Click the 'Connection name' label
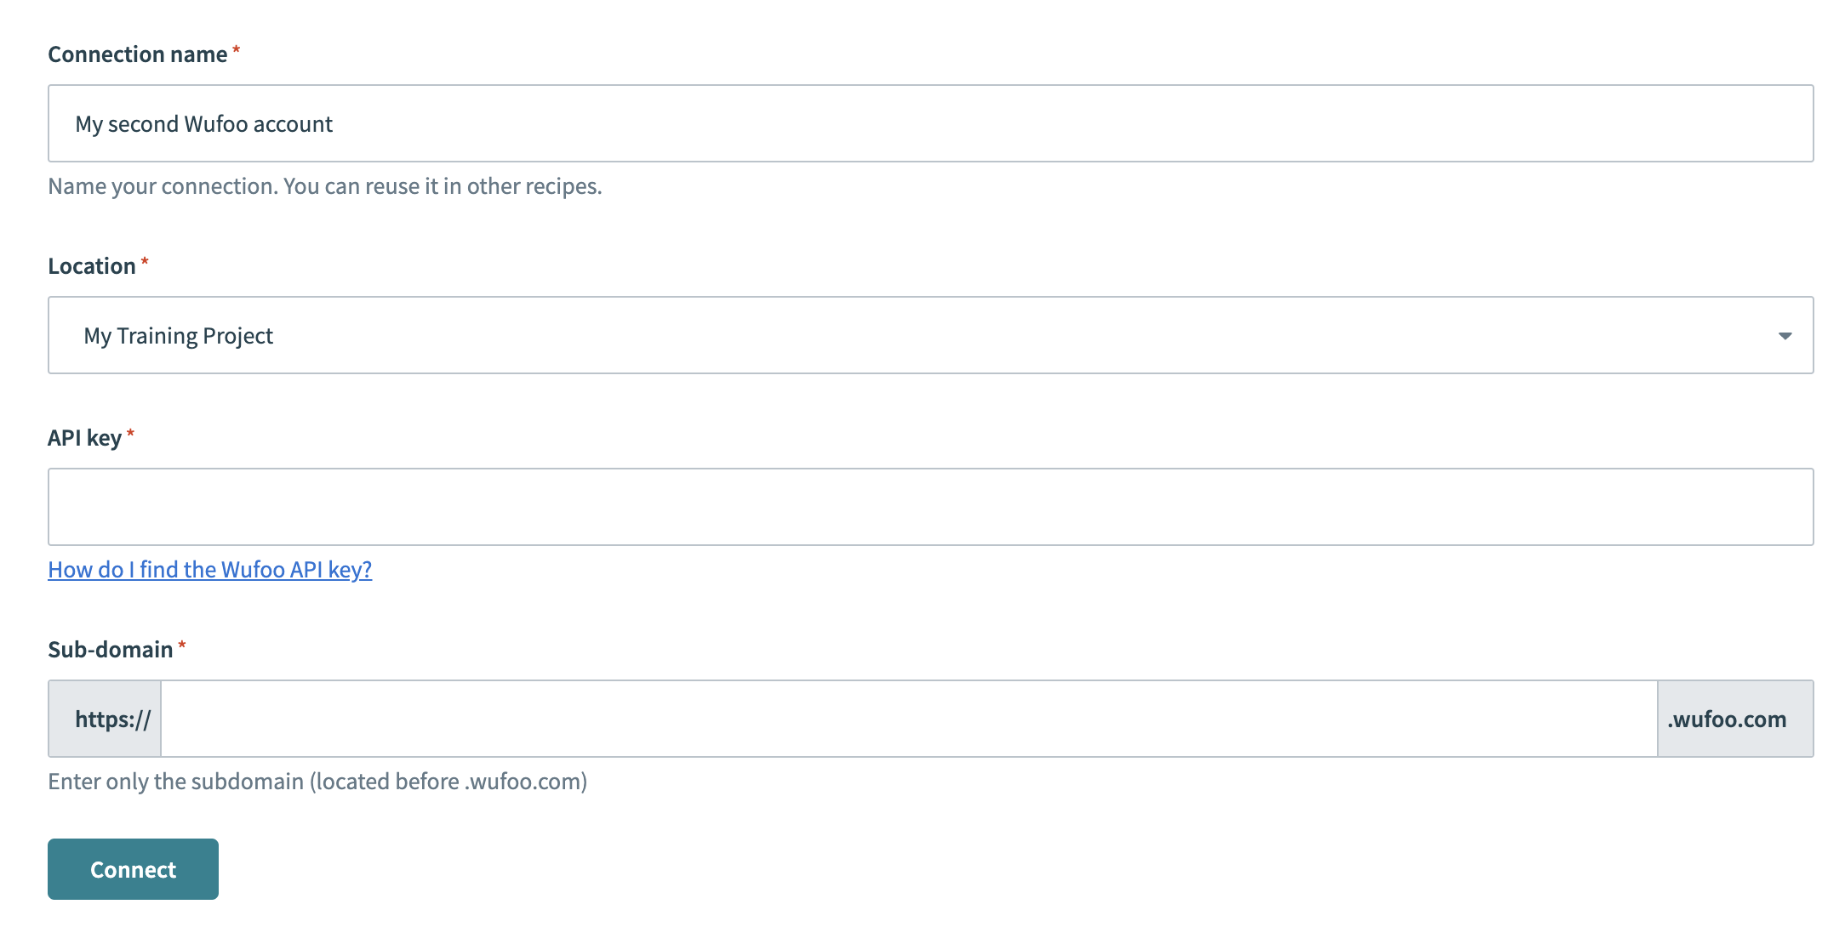The width and height of the screenshot is (1845, 927). coord(137,54)
